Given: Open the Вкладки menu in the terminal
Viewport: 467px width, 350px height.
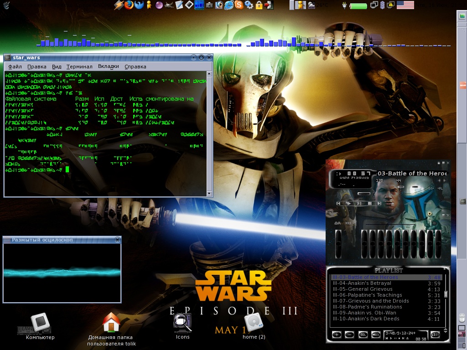Looking at the screenshot, I should (109, 67).
